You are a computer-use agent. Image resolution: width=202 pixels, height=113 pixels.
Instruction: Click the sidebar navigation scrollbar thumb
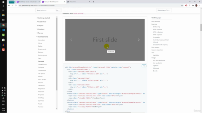pyautogui.click(x=57, y=54)
